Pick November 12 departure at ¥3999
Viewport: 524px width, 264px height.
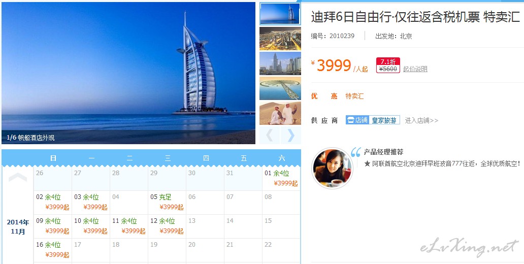pos(167,226)
